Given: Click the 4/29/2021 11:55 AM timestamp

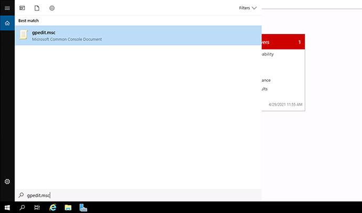Looking at the screenshot, I should click(x=285, y=104).
